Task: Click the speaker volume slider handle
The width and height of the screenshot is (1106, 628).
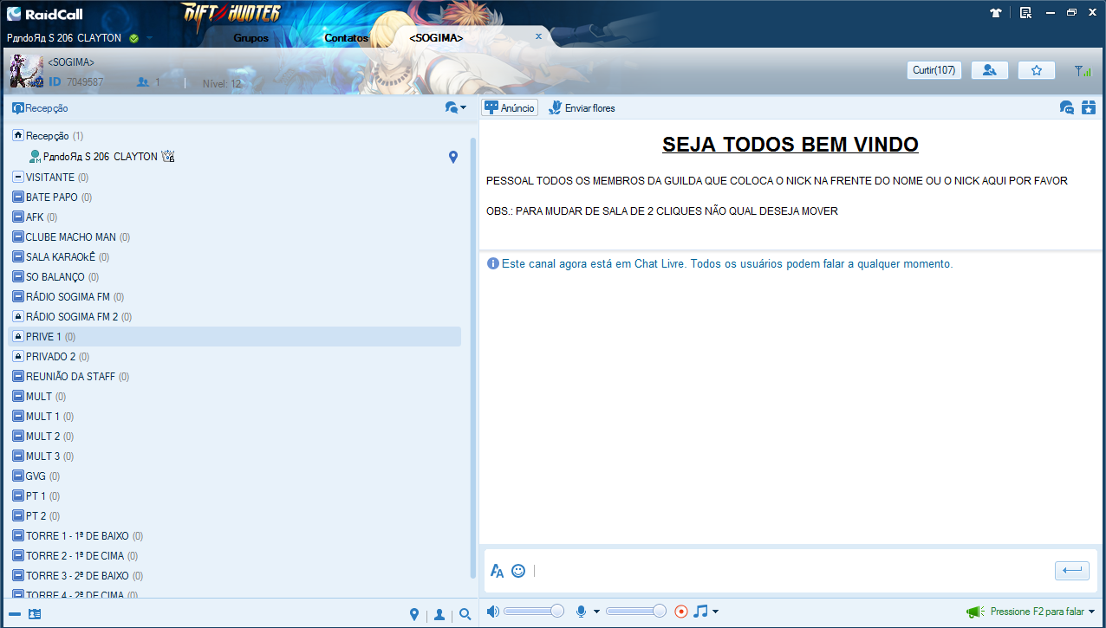Action: (556, 612)
